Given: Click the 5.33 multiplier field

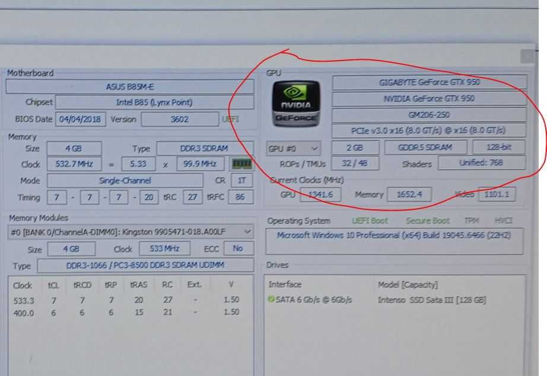Looking at the screenshot, I should (138, 164).
